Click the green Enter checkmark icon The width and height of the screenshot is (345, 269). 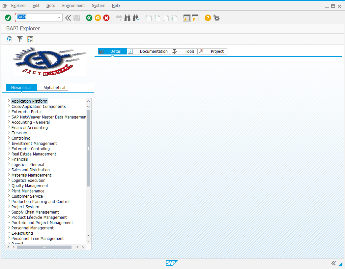(8, 18)
